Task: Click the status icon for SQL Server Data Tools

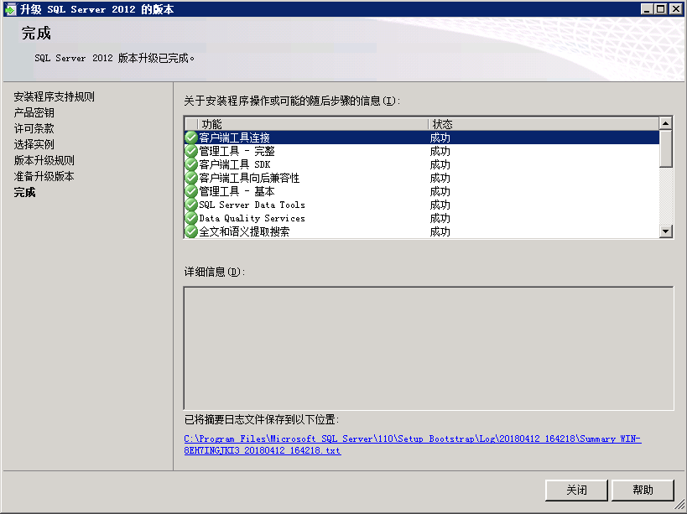Action: pyautogui.click(x=191, y=205)
